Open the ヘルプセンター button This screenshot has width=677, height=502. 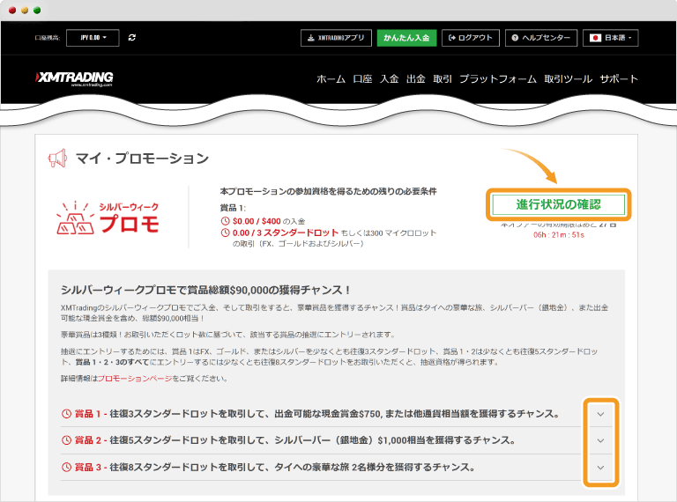tap(541, 38)
